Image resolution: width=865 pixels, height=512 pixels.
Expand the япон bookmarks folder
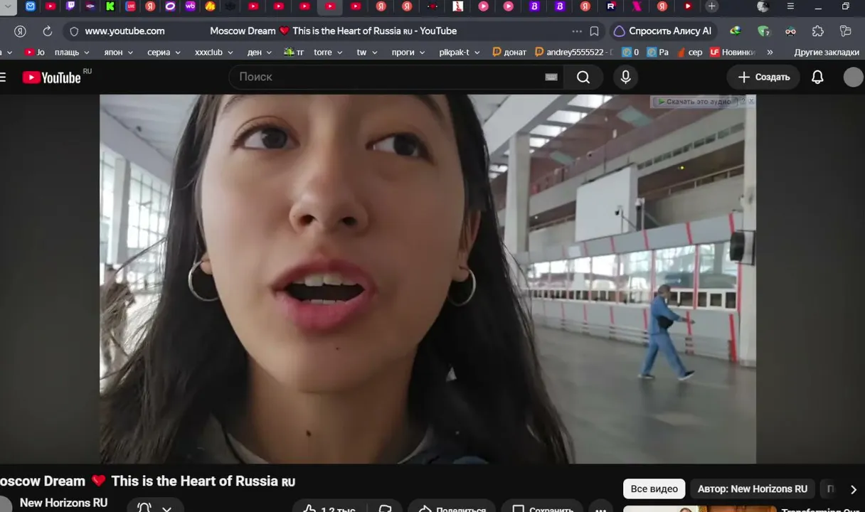pos(118,53)
